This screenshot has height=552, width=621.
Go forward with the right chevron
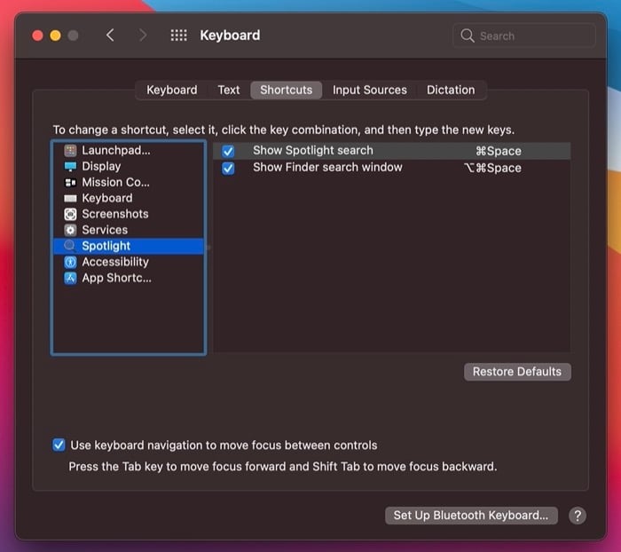(x=143, y=35)
